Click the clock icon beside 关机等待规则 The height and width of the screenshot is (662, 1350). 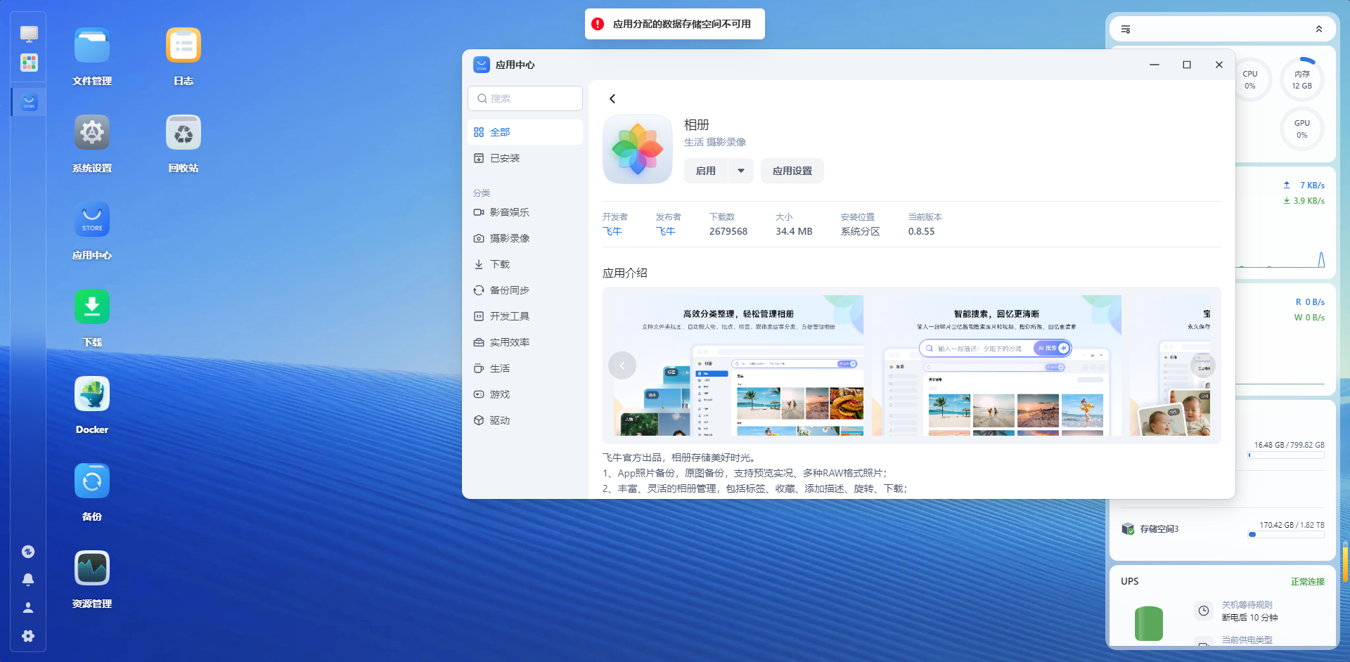1204,611
